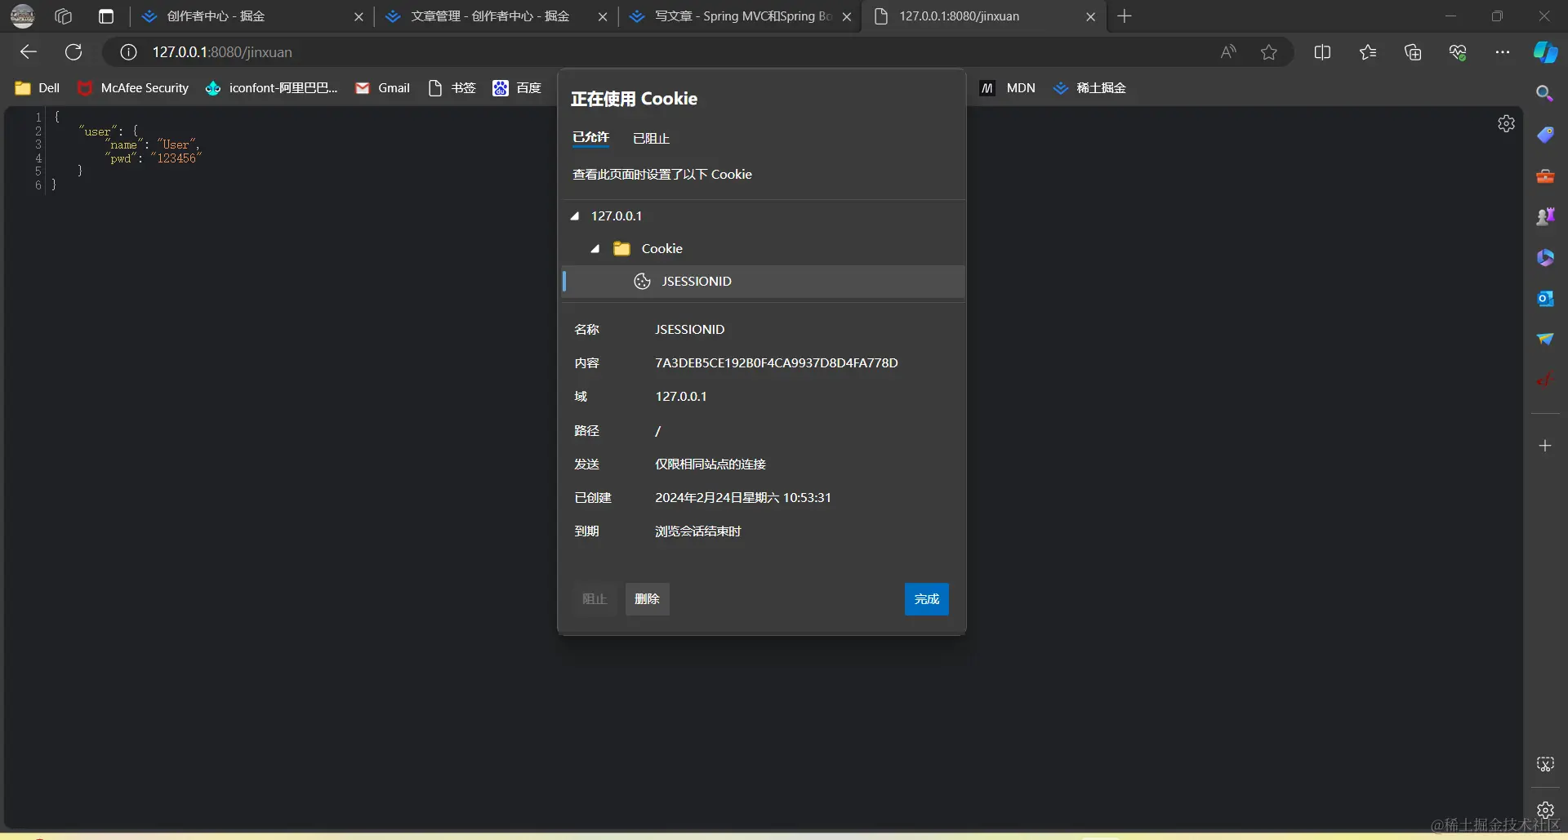Launch the Copilot sidebar

click(1545, 52)
